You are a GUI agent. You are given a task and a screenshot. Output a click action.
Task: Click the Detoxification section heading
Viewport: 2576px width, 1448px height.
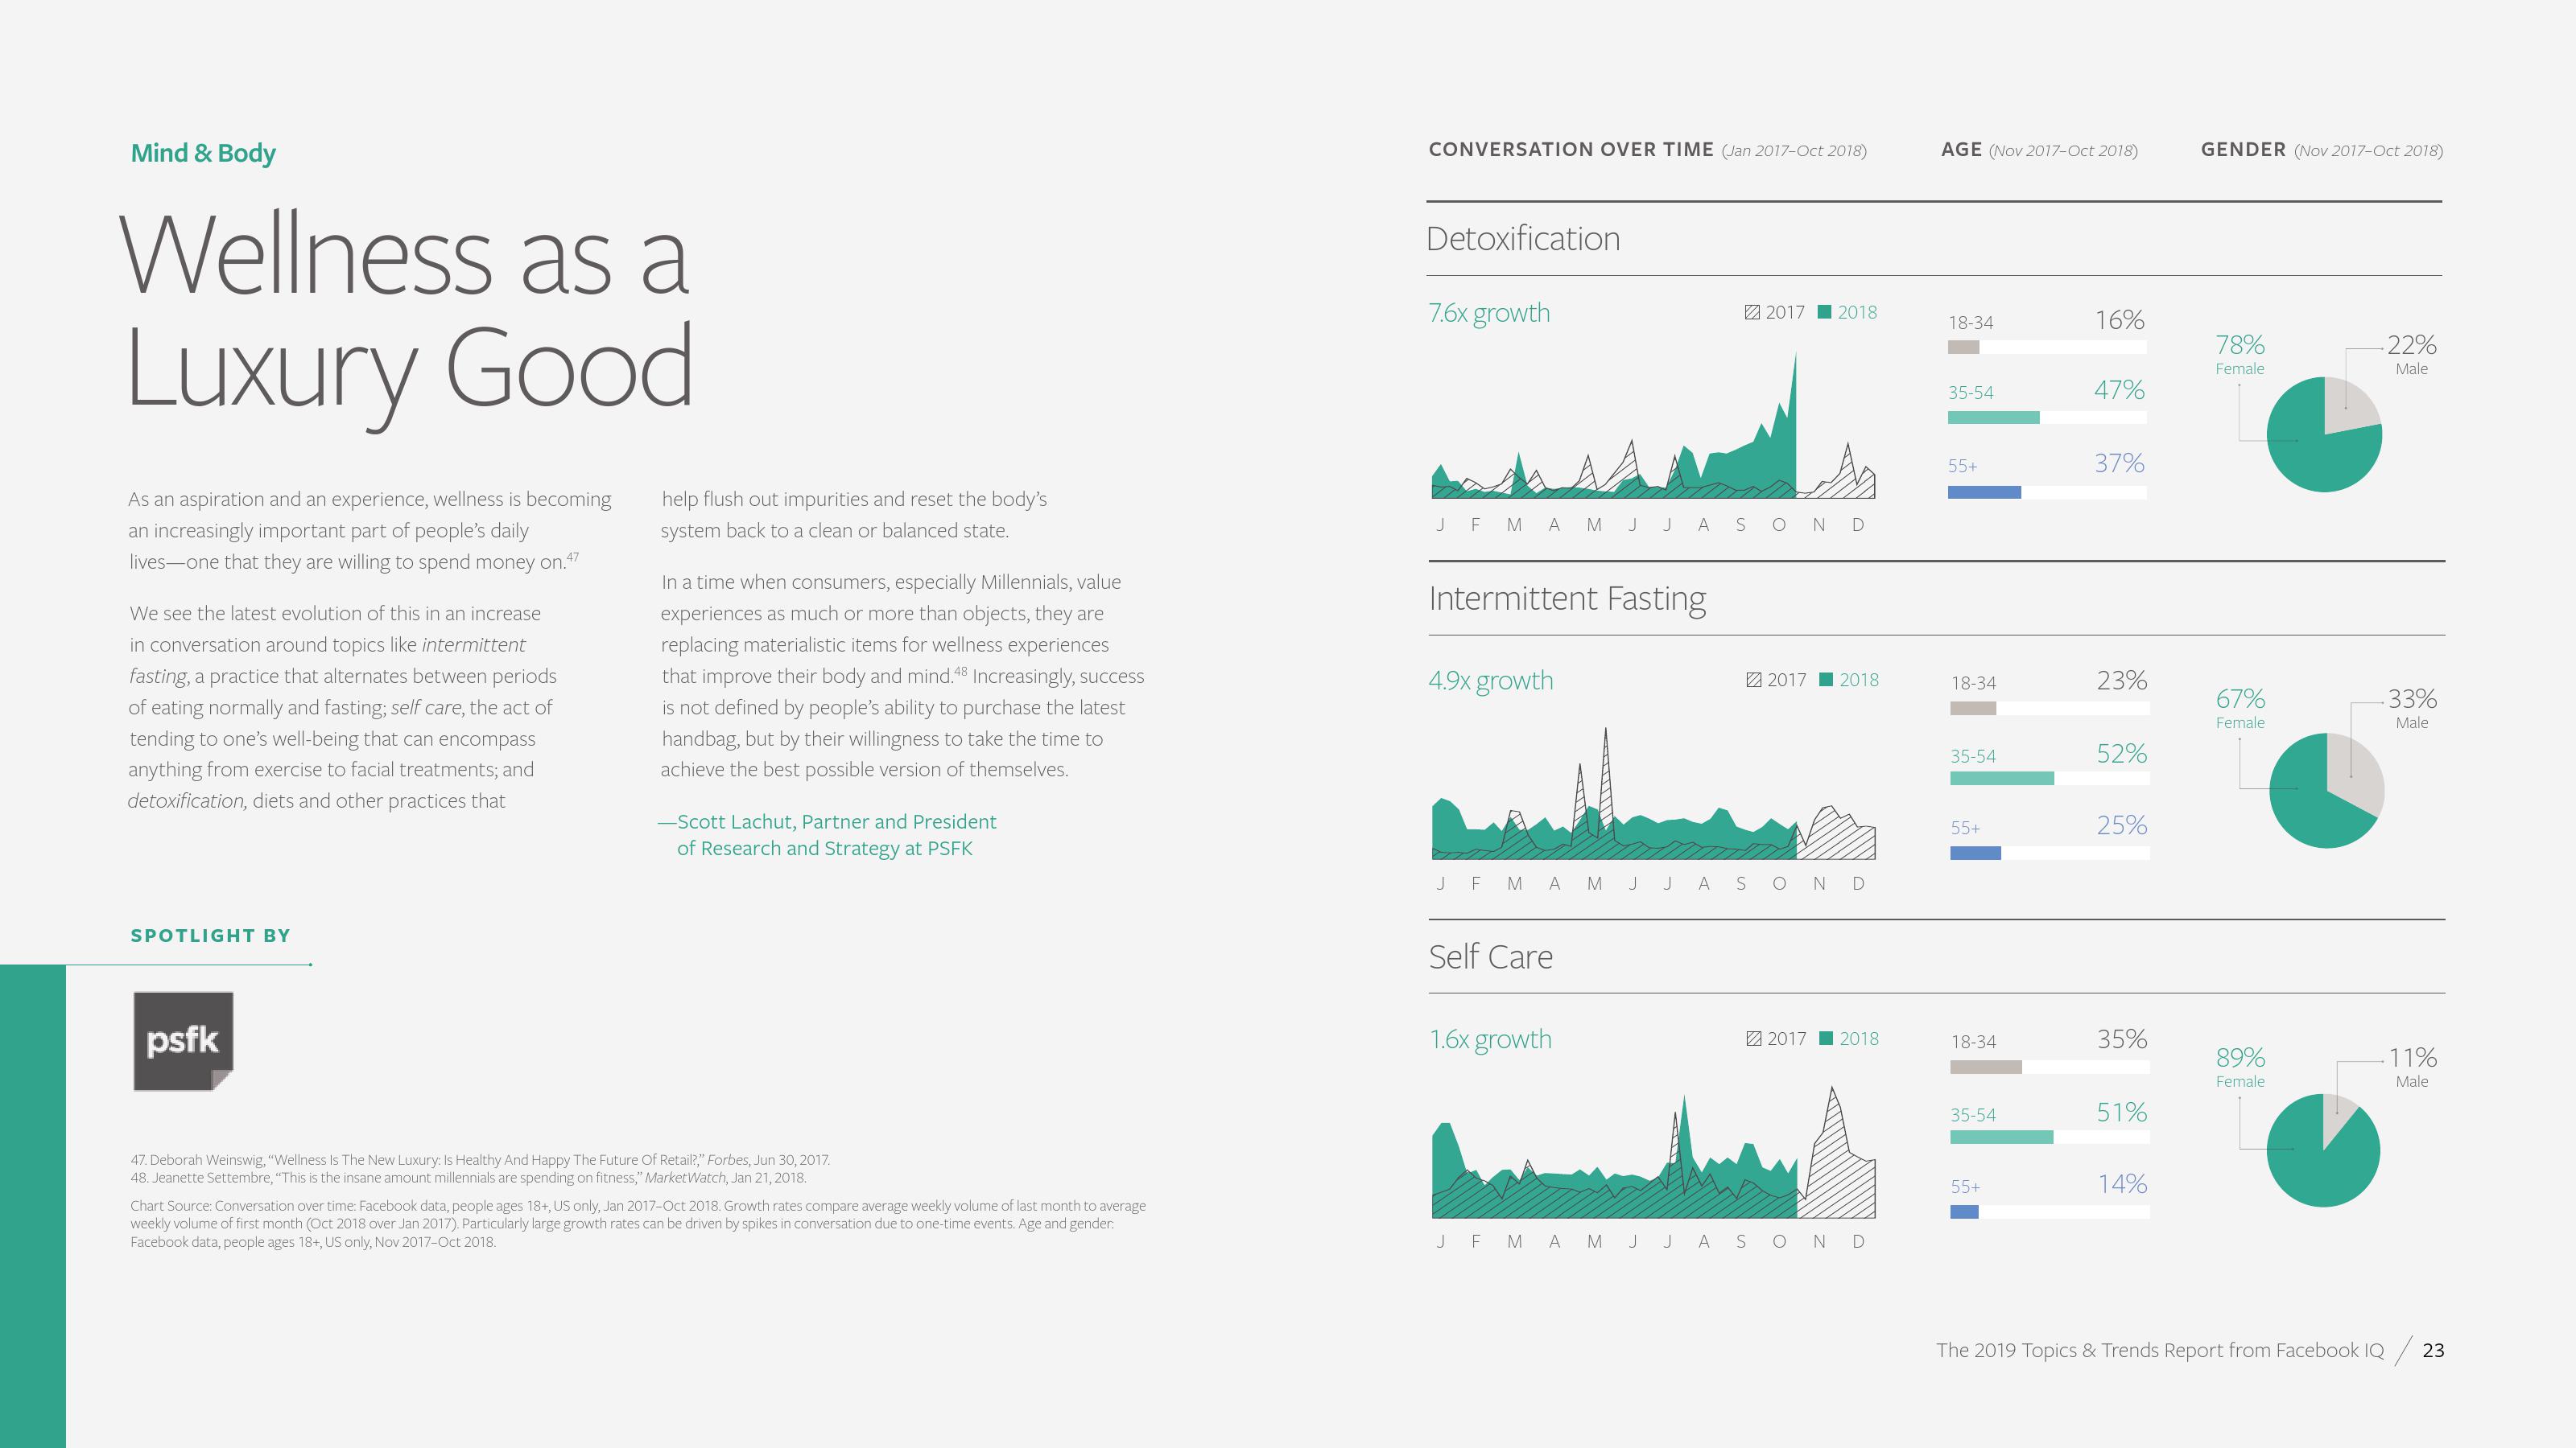click(x=1522, y=239)
